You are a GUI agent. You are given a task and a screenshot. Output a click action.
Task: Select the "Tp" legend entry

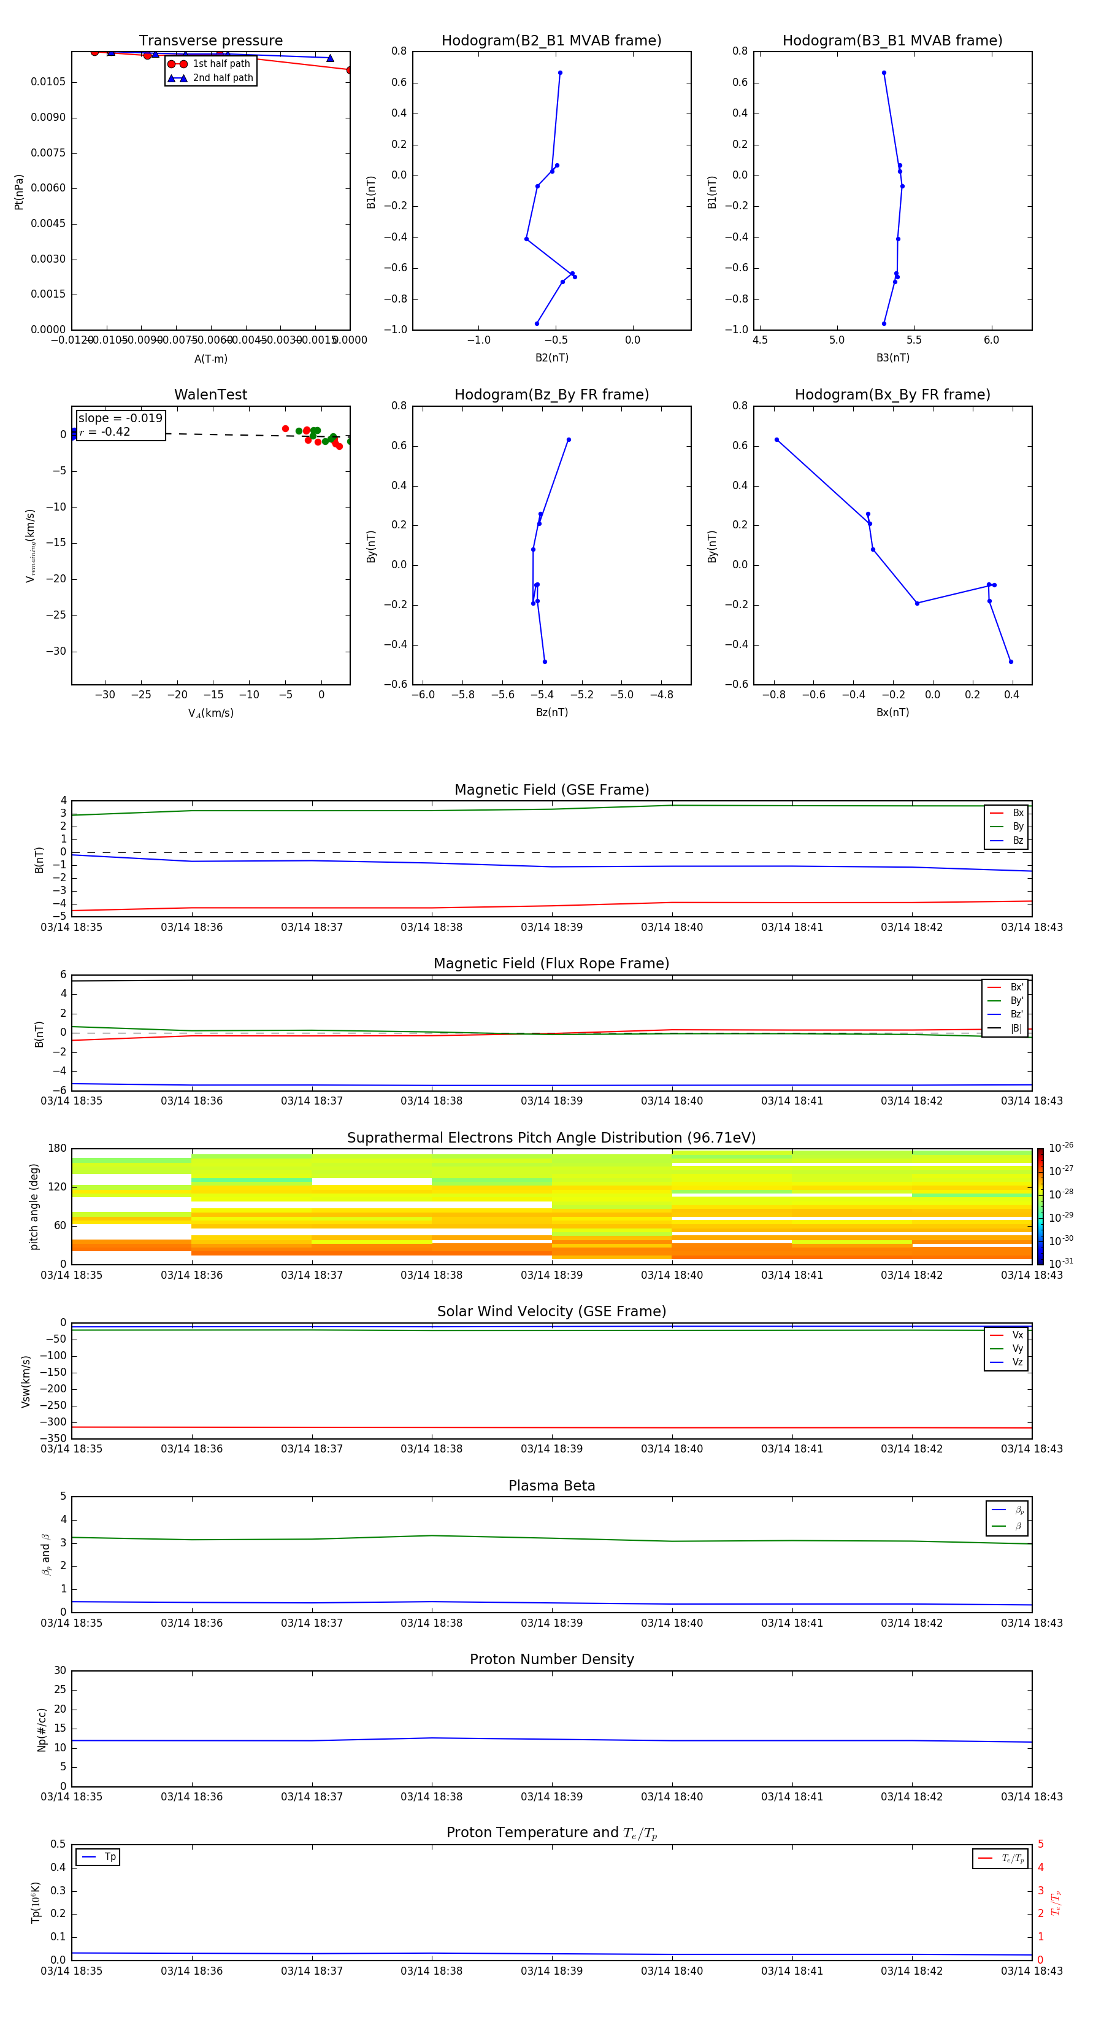(x=98, y=1857)
